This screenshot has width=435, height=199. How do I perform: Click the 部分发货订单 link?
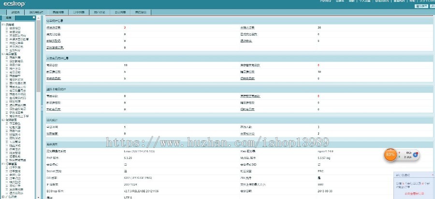tap(55, 48)
